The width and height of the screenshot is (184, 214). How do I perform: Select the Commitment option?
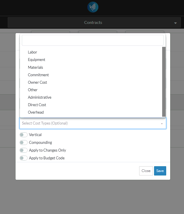pos(38,75)
